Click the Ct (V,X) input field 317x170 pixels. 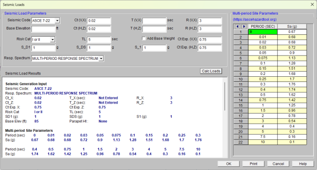pyautogui.click(x=99, y=21)
